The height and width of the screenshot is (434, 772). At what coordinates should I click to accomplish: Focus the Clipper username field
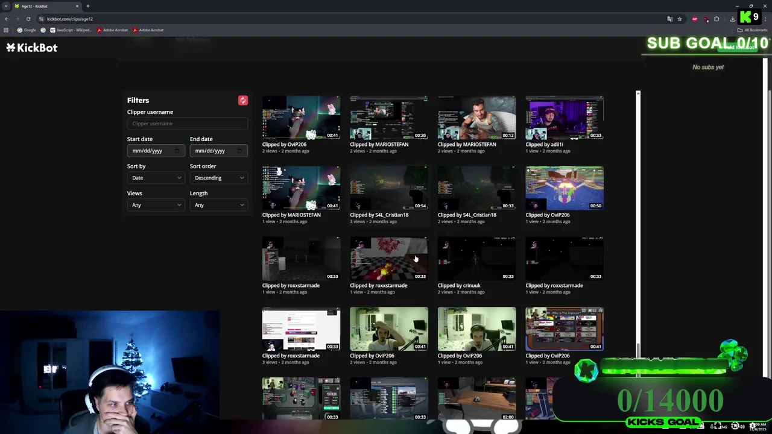(x=187, y=124)
